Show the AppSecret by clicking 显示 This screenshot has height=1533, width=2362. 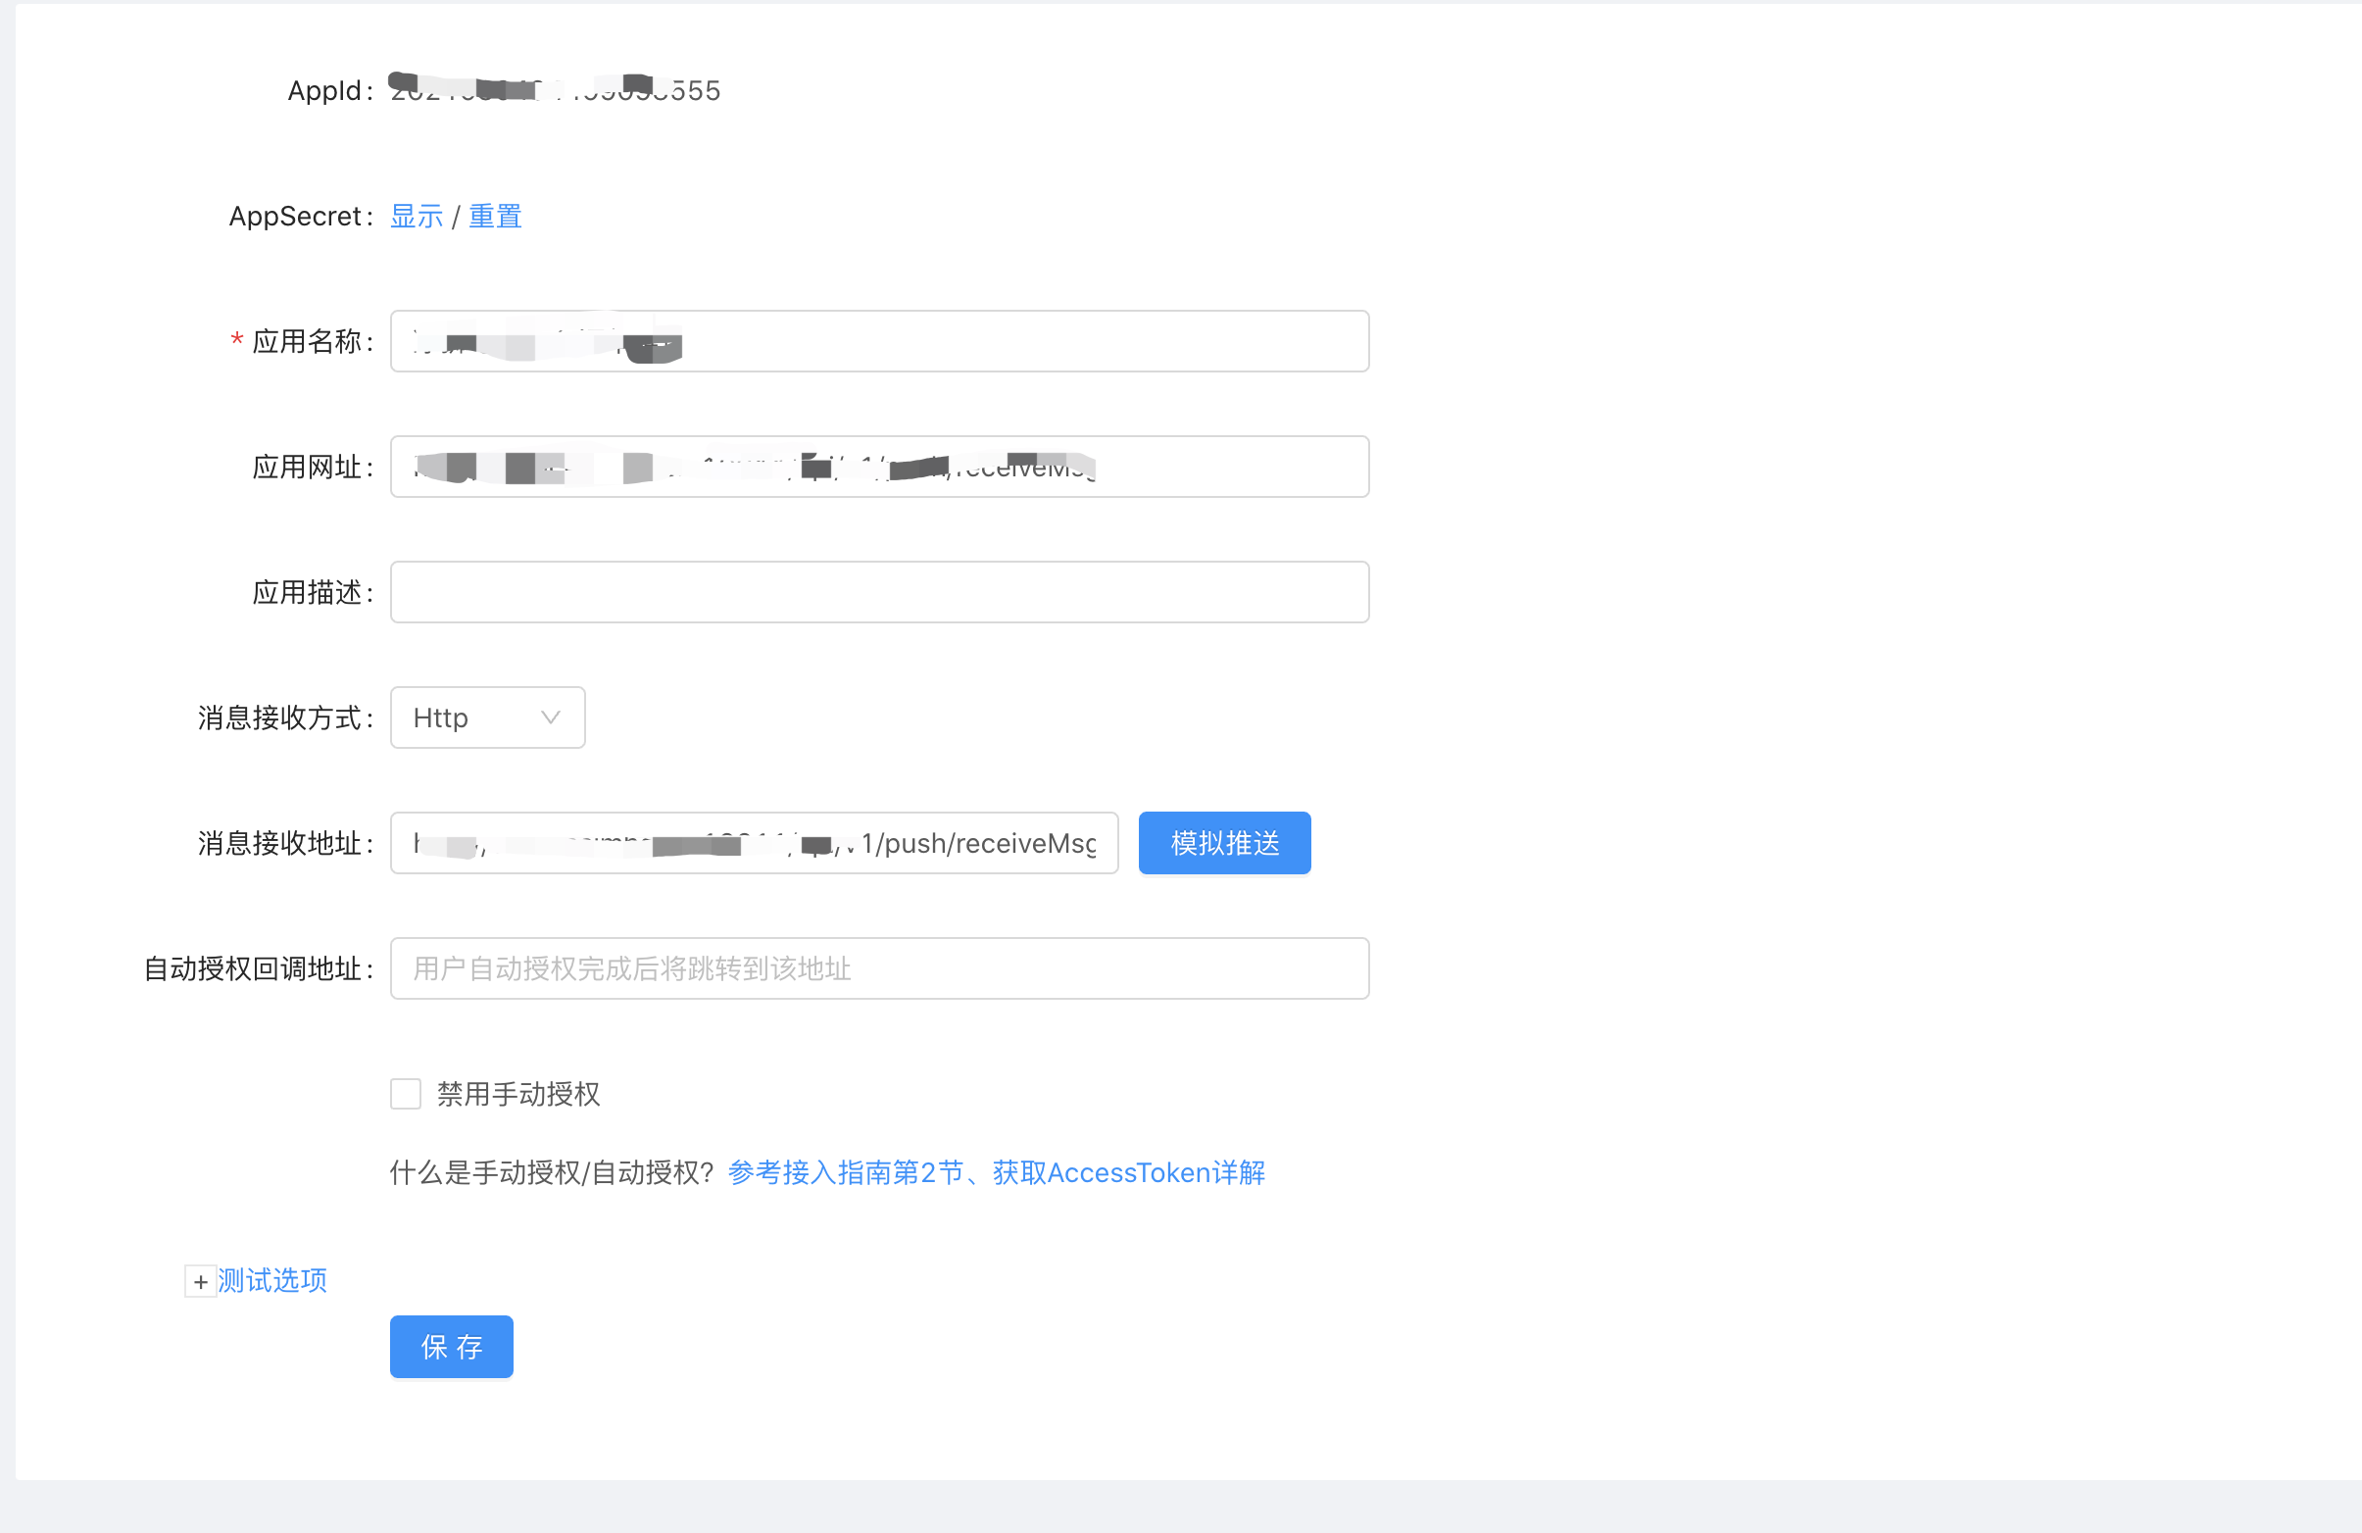[416, 216]
